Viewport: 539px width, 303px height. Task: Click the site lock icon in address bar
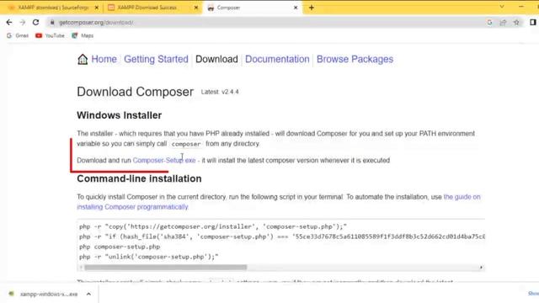click(x=52, y=23)
